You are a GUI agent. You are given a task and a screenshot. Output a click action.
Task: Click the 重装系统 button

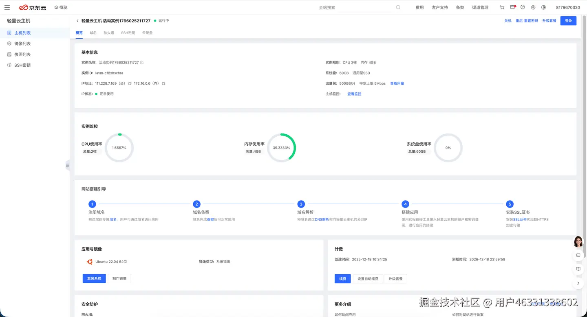tap(94, 279)
